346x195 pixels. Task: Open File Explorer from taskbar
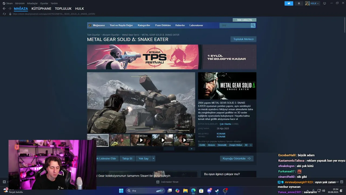[x=185, y=191]
